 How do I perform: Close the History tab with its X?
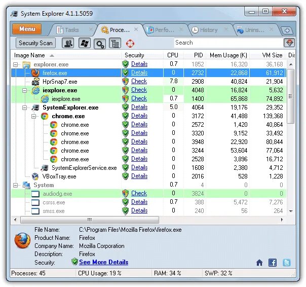tap(226, 29)
